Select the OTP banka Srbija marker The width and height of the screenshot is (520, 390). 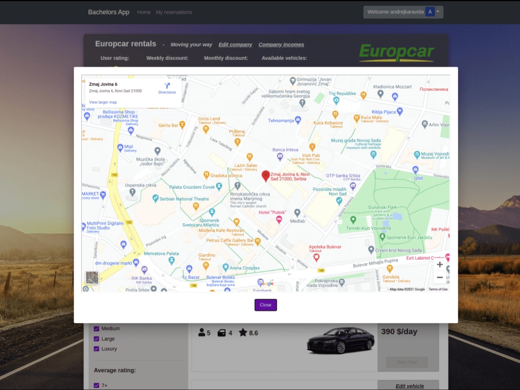(353, 186)
